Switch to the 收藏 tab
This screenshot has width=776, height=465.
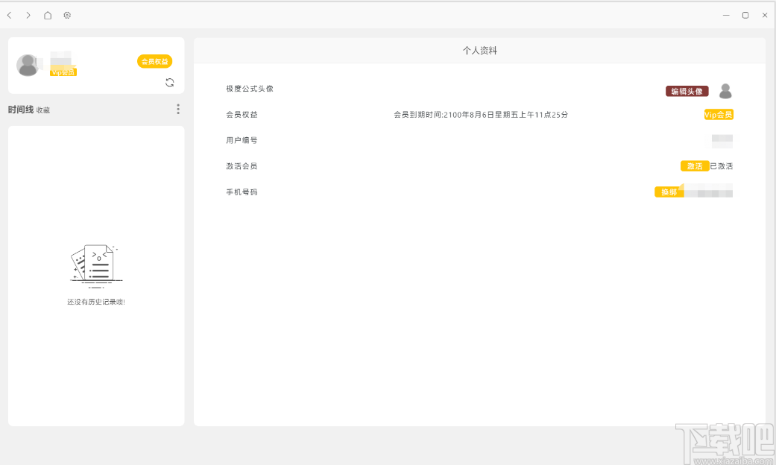pyautogui.click(x=42, y=110)
